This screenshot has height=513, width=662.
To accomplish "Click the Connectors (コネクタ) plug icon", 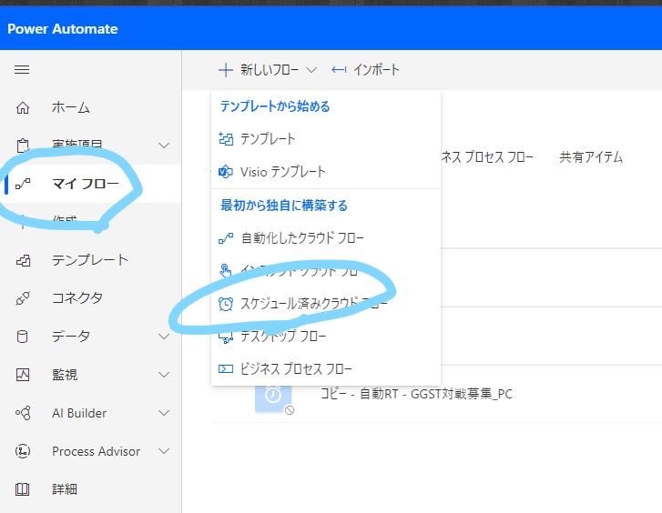I will 24,298.
